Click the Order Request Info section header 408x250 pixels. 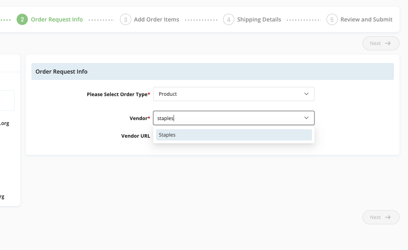coord(212,71)
